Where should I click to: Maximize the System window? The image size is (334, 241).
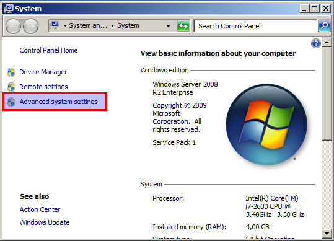click(314, 9)
